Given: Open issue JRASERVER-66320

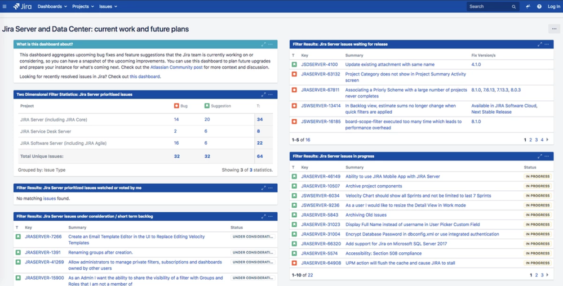Looking at the screenshot, I should [320, 244].
